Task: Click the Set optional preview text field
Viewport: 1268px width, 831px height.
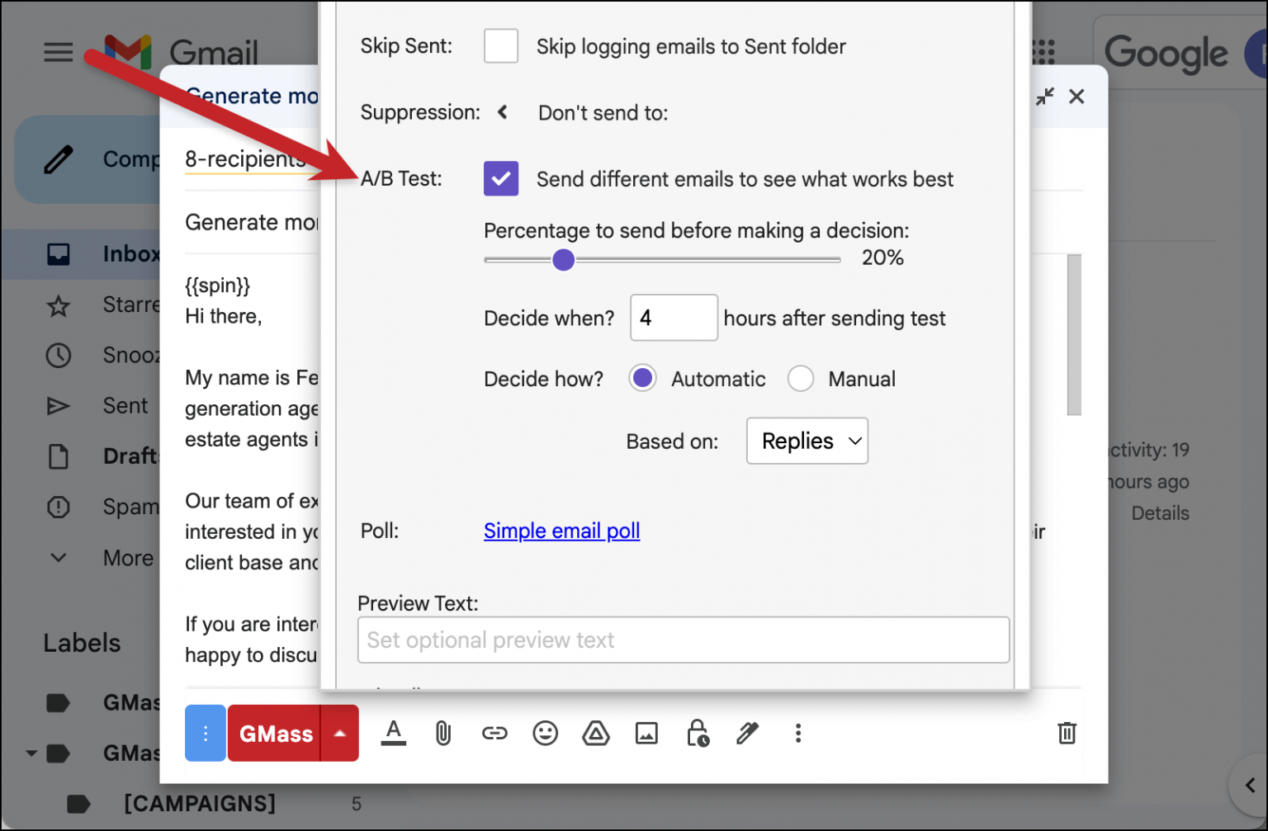Action: (x=684, y=640)
